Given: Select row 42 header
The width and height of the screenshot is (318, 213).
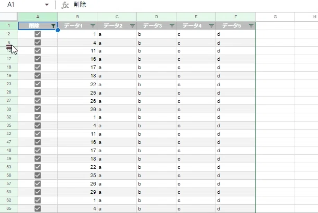Looking at the screenshot, I should pyautogui.click(x=9, y=134).
